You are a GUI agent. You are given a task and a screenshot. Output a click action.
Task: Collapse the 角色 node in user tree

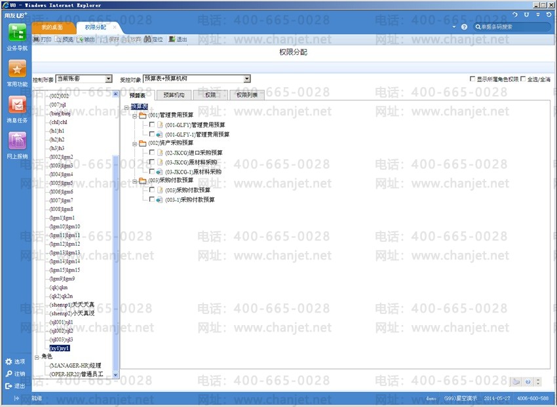click(x=37, y=357)
